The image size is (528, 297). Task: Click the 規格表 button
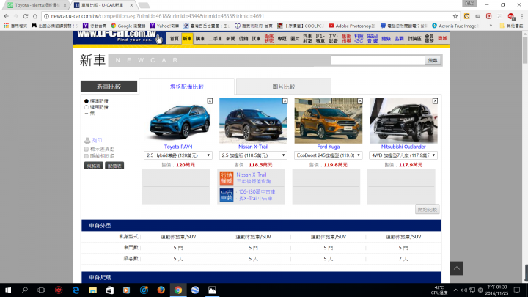94,166
